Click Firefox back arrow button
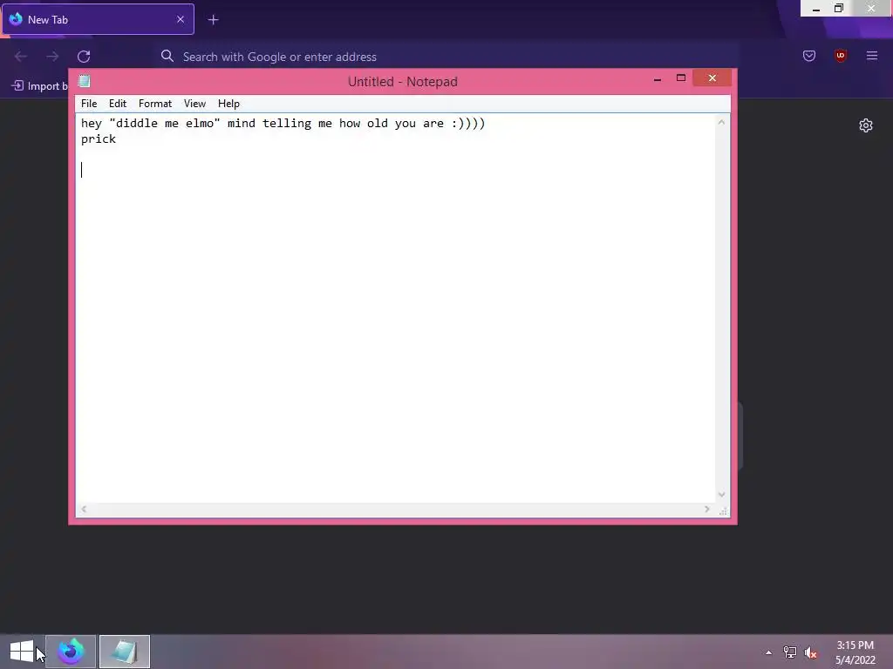The height and width of the screenshot is (669, 893). tap(21, 57)
